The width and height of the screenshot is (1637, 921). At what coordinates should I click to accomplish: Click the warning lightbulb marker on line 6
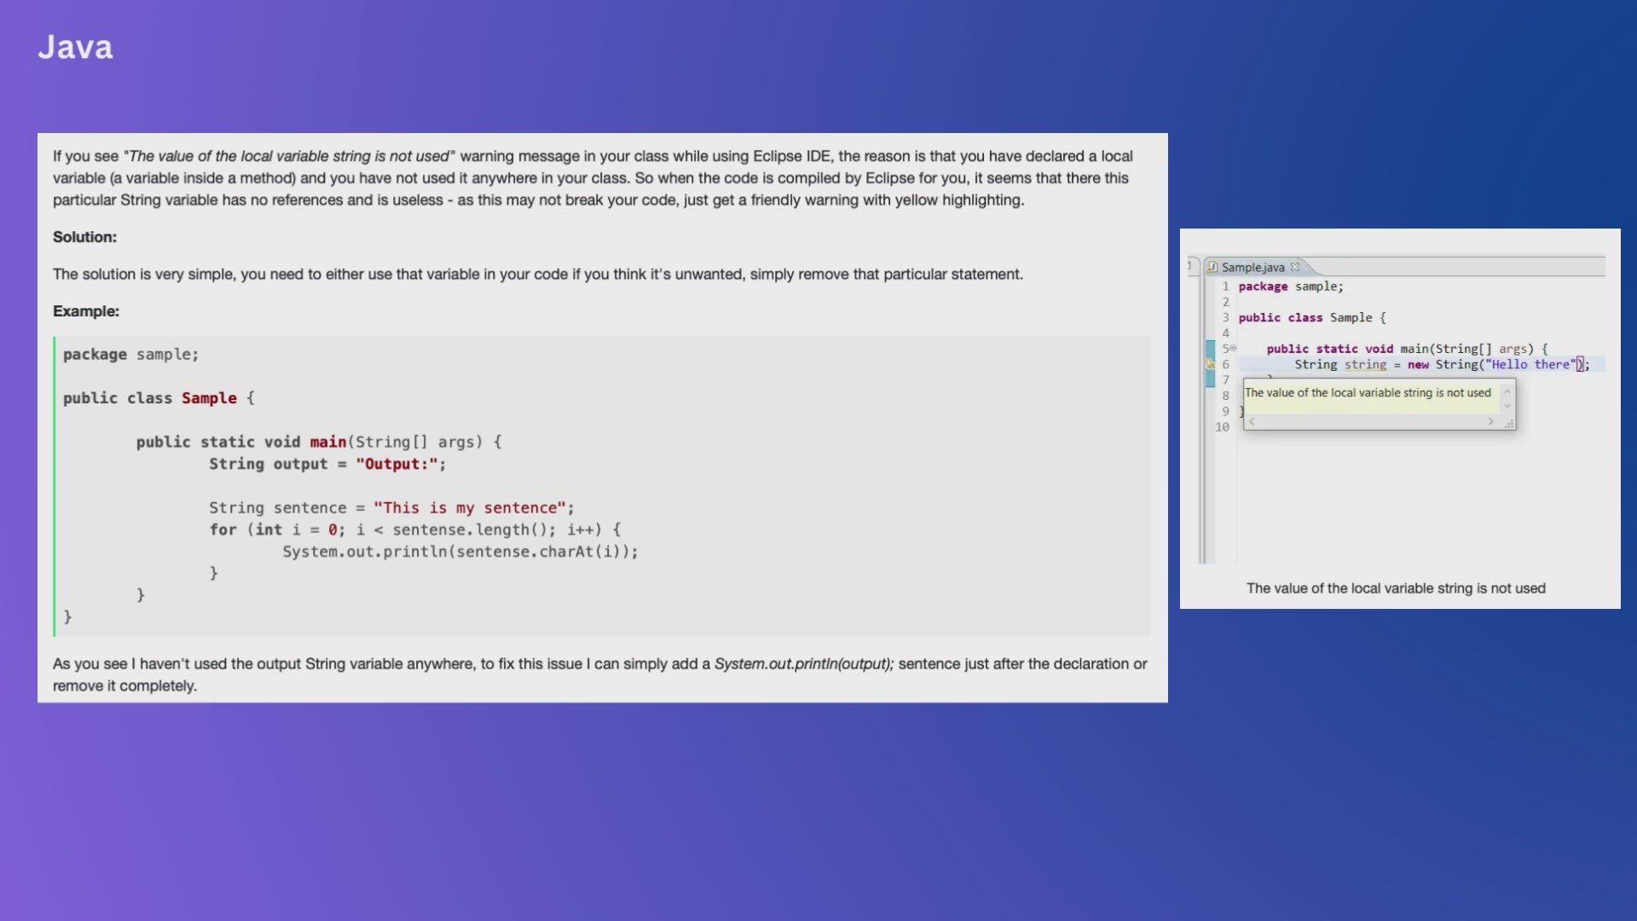coord(1210,364)
